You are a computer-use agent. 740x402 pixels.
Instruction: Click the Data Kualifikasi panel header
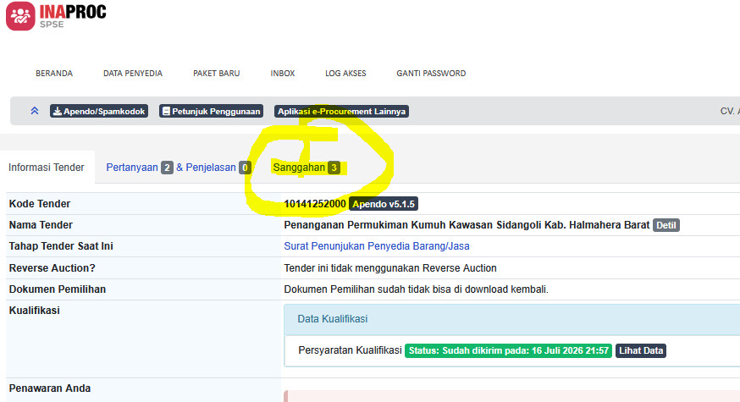point(511,319)
